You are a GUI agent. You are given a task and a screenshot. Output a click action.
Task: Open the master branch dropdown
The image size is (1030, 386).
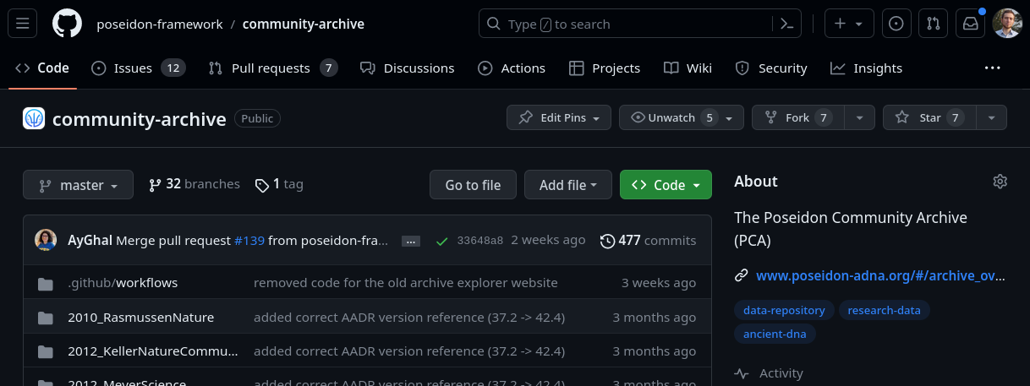coord(78,185)
